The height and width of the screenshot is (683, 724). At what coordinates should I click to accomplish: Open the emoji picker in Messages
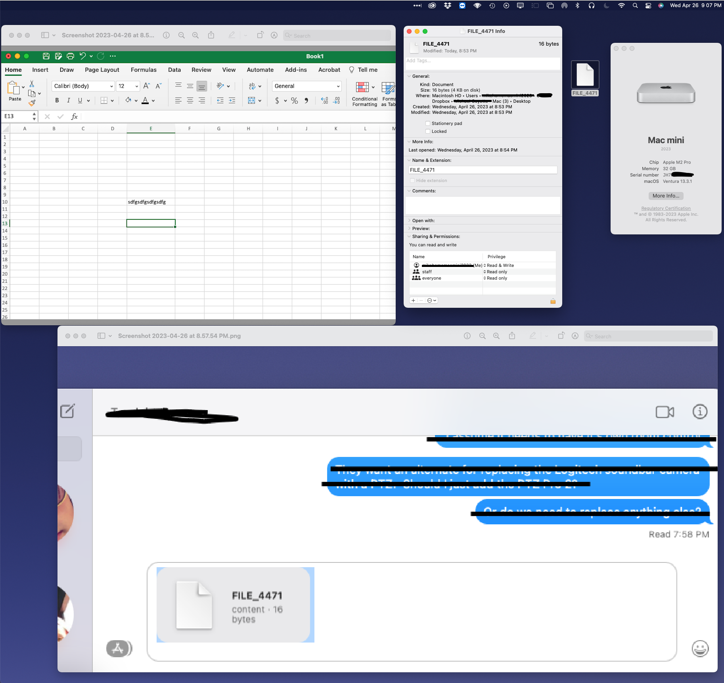[699, 649]
